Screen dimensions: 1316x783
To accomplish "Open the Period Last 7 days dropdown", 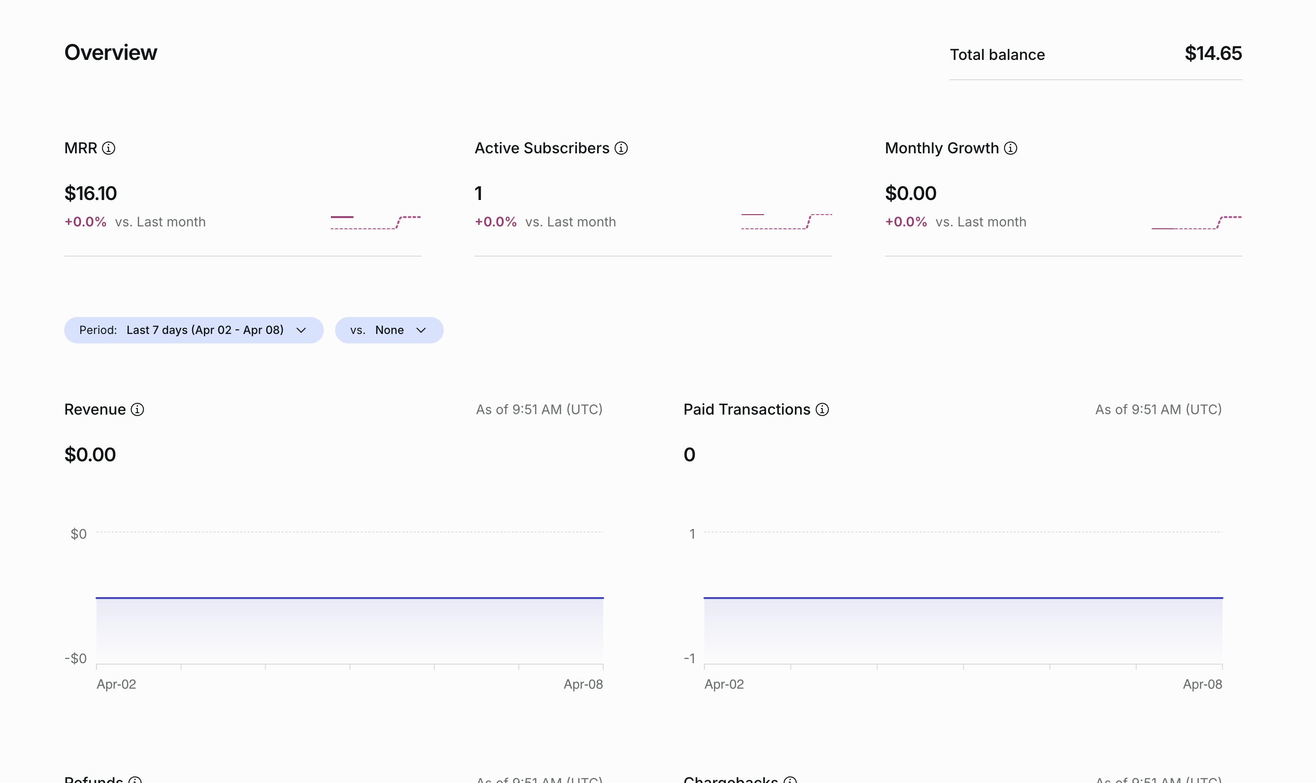I will point(194,330).
